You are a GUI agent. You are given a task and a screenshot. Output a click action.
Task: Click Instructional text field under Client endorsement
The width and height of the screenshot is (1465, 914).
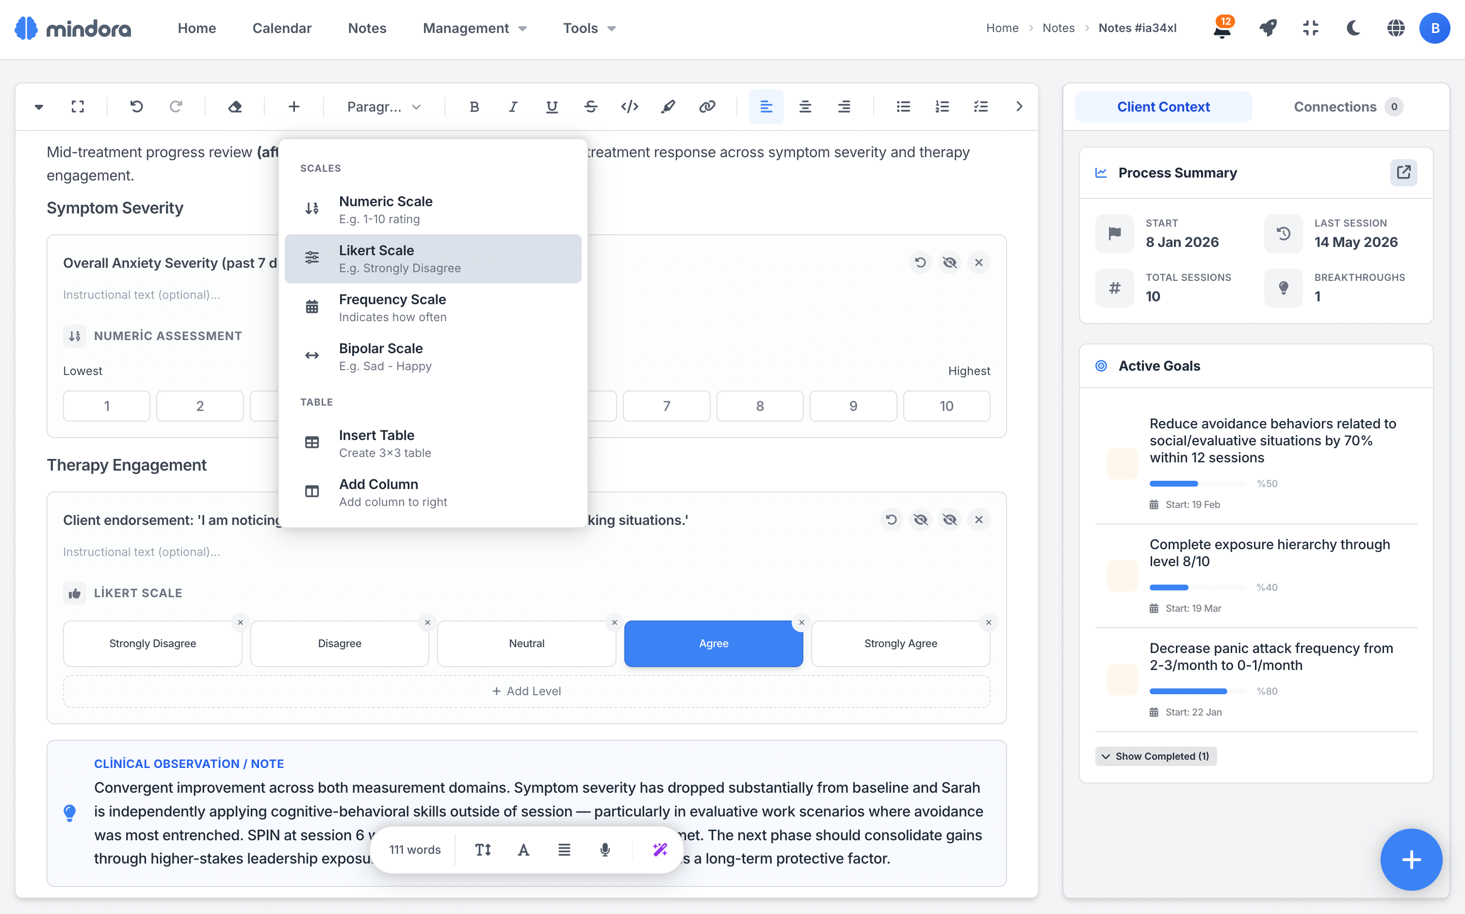[526, 552]
